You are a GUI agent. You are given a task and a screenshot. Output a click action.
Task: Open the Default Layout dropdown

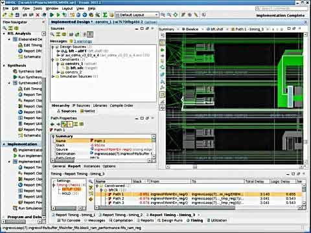(x=137, y=15)
